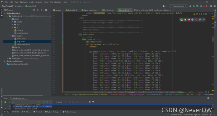Open the Refactor menu
The height and width of the screenshot is (116, 217).
[39, 2]
